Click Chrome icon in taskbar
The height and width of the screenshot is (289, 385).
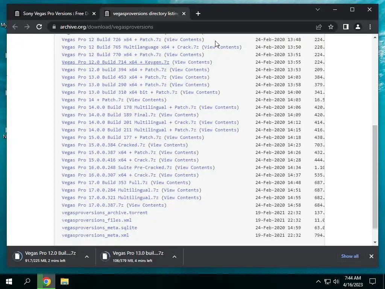[46, 281]
